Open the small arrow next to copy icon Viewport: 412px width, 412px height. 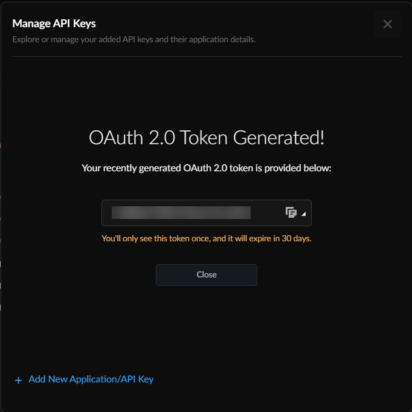tap(303, 214)
